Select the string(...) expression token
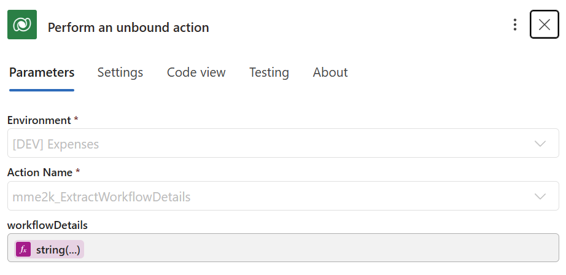The image size is (566, 275). (58, 249)
